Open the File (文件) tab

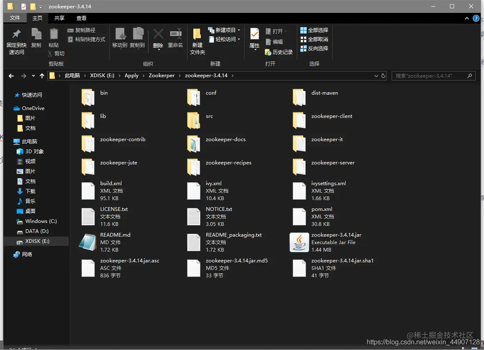coord(15,18)
